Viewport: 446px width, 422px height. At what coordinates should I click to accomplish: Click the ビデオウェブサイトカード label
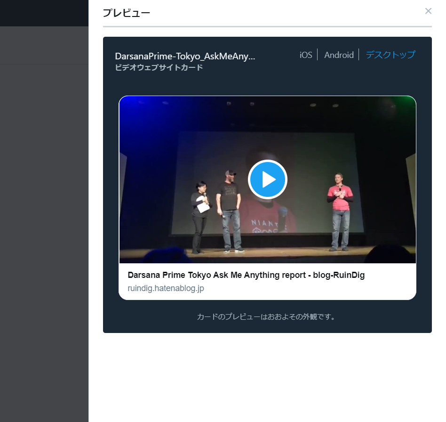tap(159, 67)
